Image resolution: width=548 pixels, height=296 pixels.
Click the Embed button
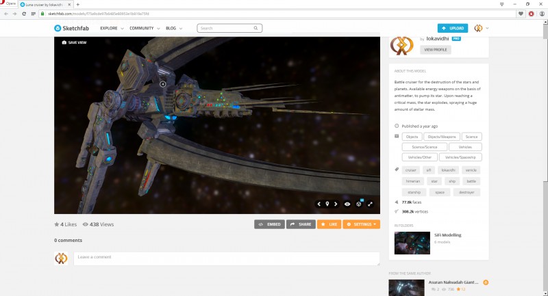pyautogui.click(x=269, y=224)
